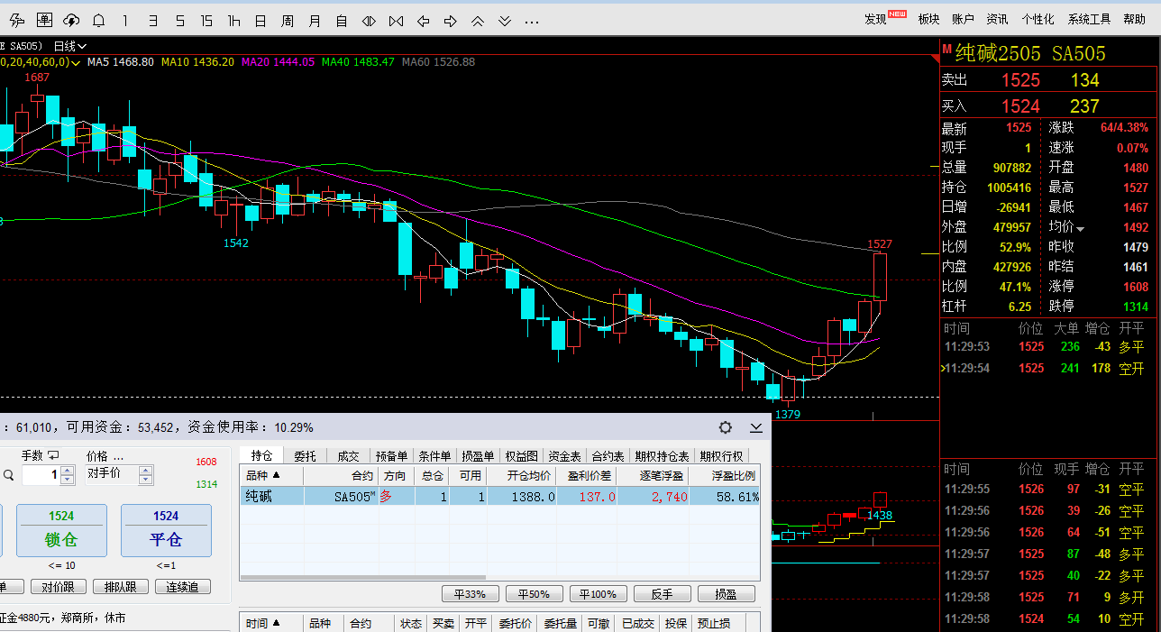Open the 帮助 menu
Screen dimensions: 1161x632
pos(1134,19)
